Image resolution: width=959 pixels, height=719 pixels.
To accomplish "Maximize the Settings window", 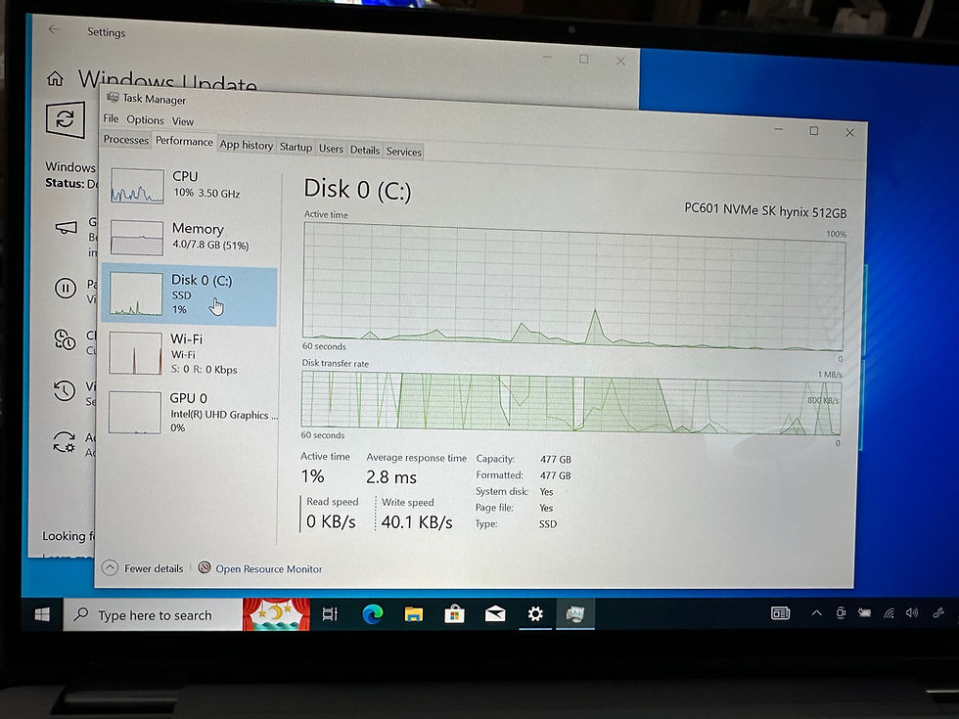I will point(584,59).
